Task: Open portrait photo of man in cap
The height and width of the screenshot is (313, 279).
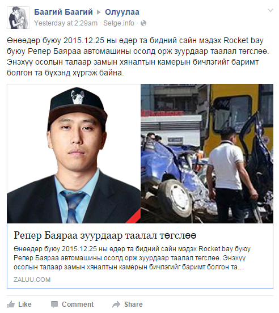Action: (x=74, y=154)
